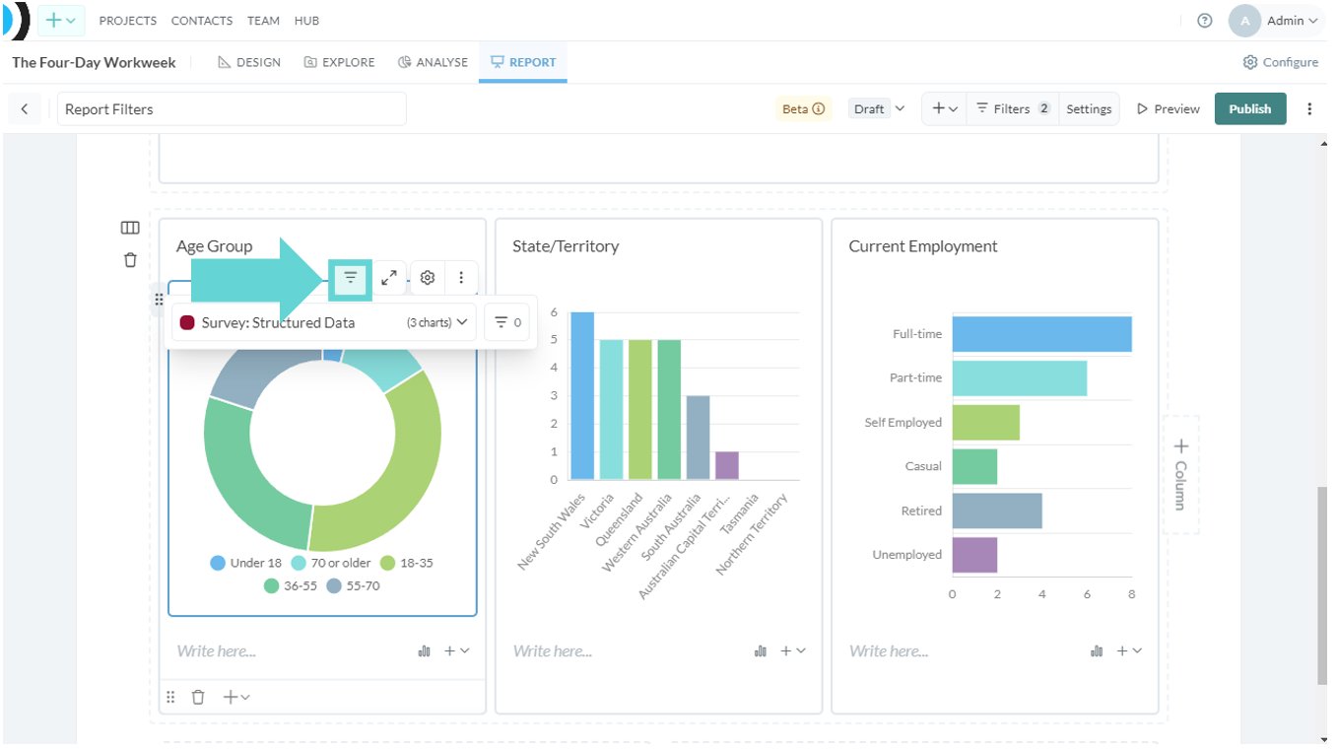Click The Four-Day Workweek project title
This screenshot has height=750, width=1338.
click(x=94, y=62)
